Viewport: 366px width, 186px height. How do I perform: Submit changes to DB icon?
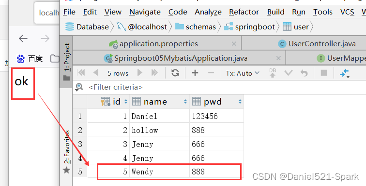273,73
